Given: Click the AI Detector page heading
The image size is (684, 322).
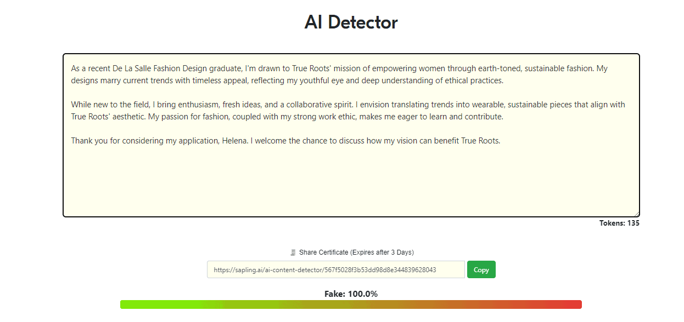Looking at the screenshot, I should (351, 22).
